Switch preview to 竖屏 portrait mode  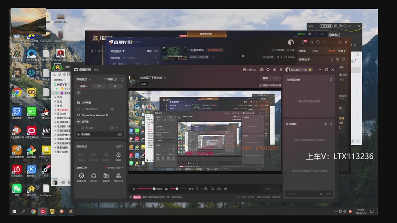(x=276, y=78)
